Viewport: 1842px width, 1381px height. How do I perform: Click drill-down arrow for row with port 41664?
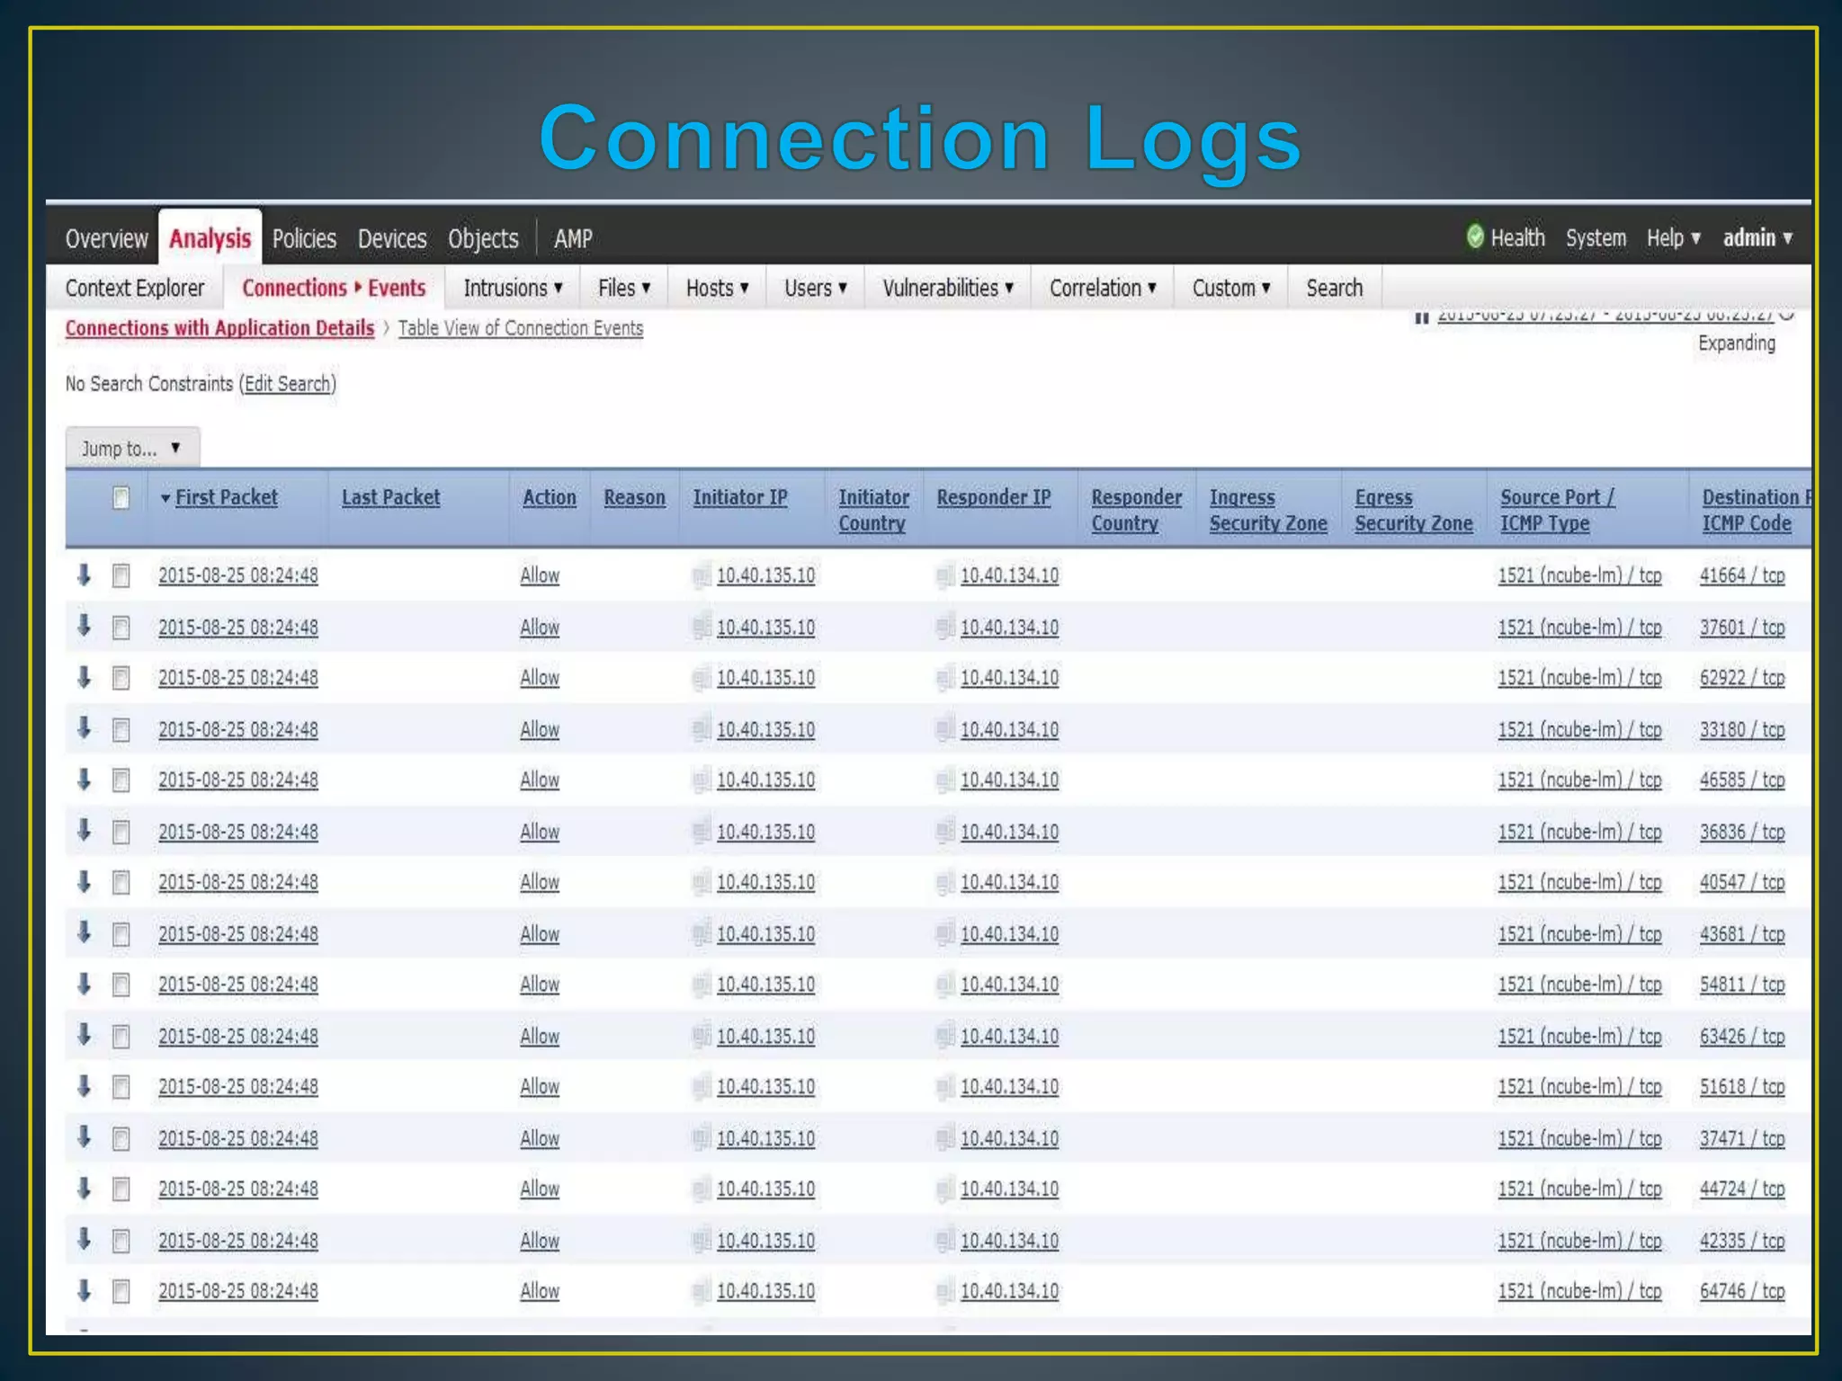click(84, 575)
